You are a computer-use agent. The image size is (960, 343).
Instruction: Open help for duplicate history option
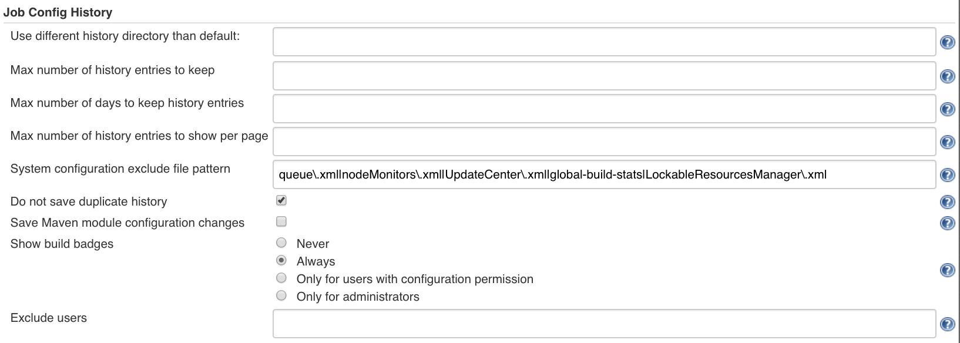pos(947,201)
